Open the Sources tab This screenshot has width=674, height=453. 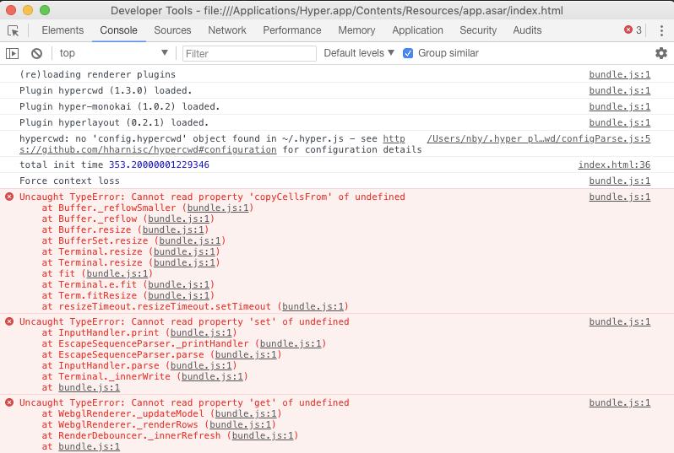pos(172,30)
